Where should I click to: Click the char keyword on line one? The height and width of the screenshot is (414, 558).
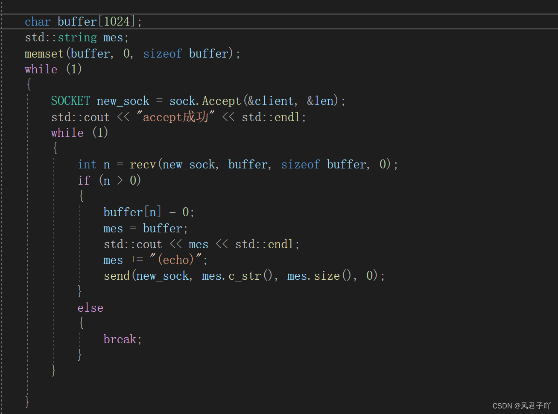[38, 21]
